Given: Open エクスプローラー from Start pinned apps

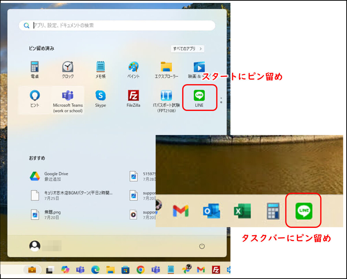Looking at the screenshot, I should 166,70.
